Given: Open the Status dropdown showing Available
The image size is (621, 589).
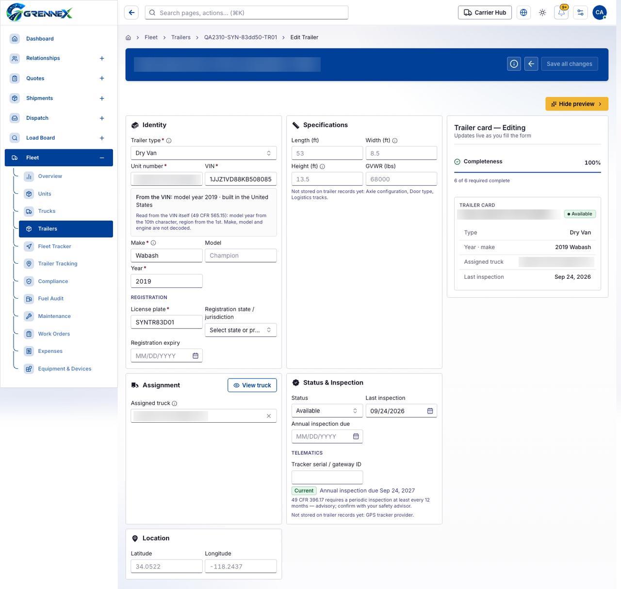Looking at the screenshot, I should pos(327,411).
